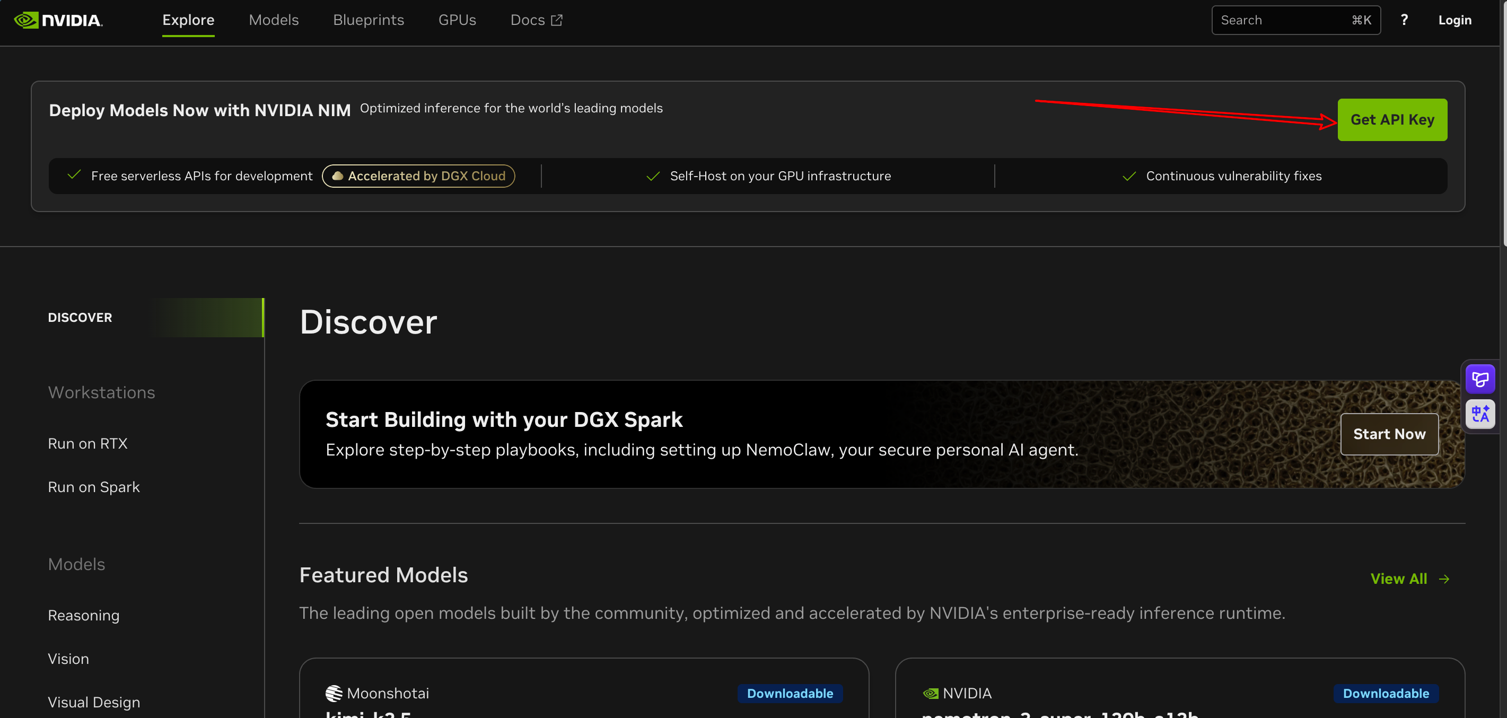Viewport: 1507px width, 718px height.
Task: Click the Start Building with your DGX Spark heading
Action: point(504,419)
